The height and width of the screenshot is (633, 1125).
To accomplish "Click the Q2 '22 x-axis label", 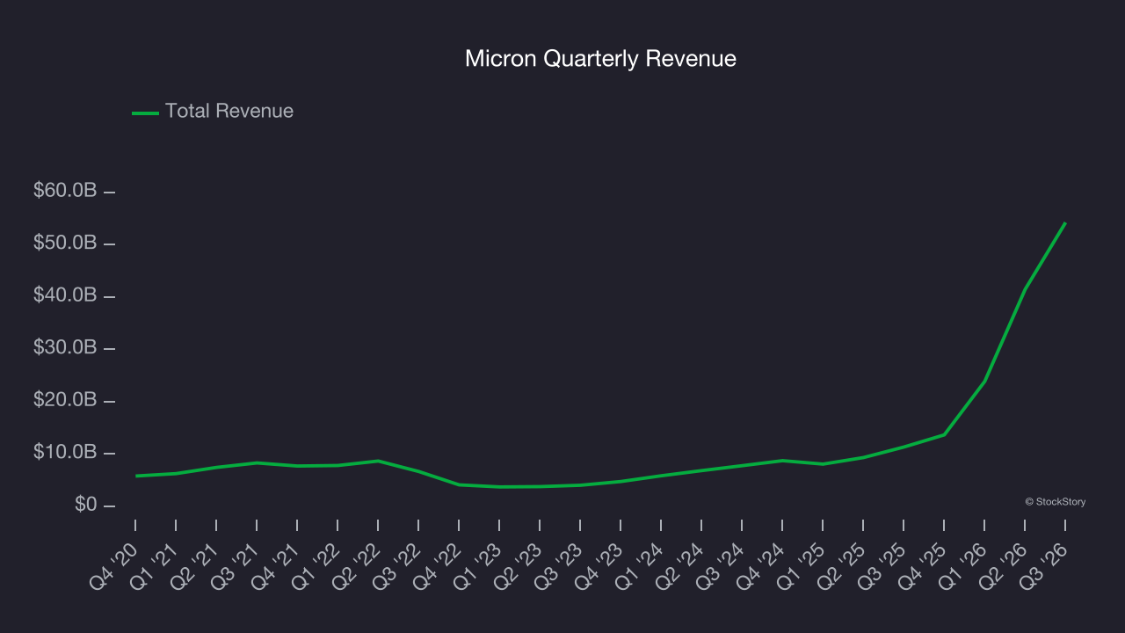I will [x=357, y=565].
